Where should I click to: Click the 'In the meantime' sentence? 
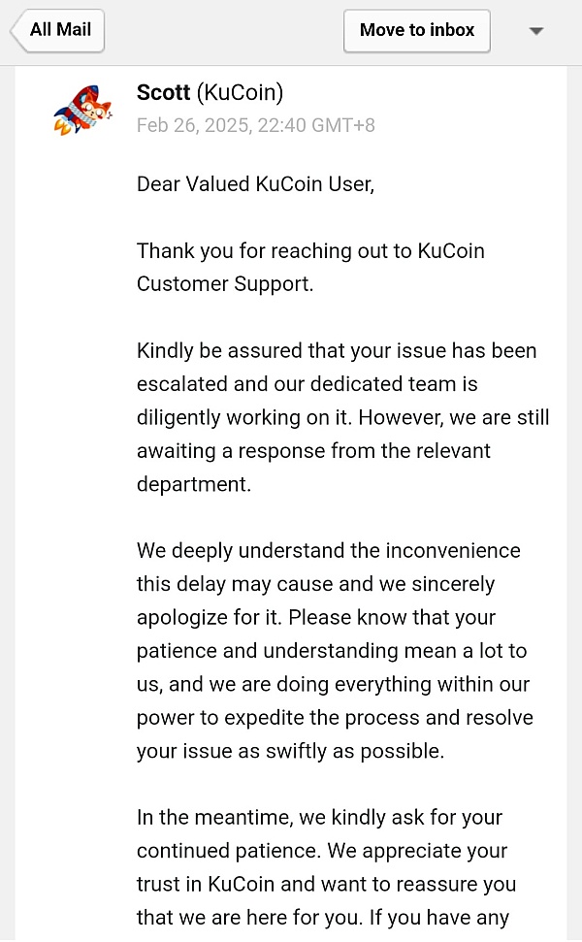point(319,818)
